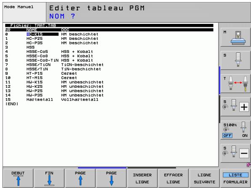251x188 pixels.
Task: Click the vertical softkey bar blue indicator
Action: [220, 80]
